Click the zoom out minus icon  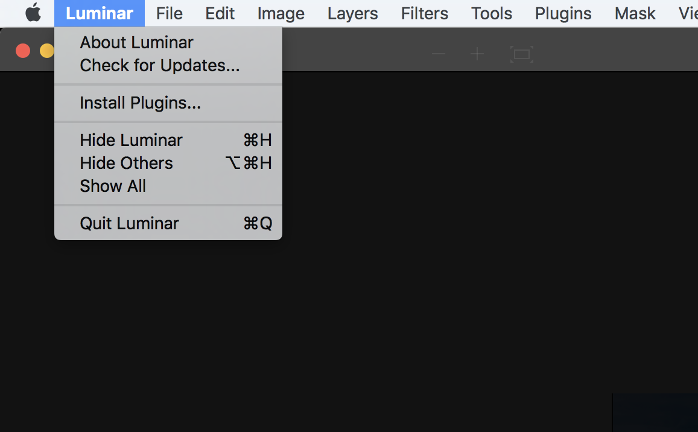pos(439,54)
